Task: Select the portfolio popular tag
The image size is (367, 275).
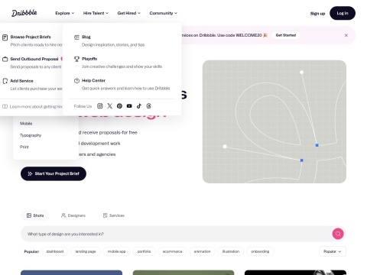Action: pos(144,251)
